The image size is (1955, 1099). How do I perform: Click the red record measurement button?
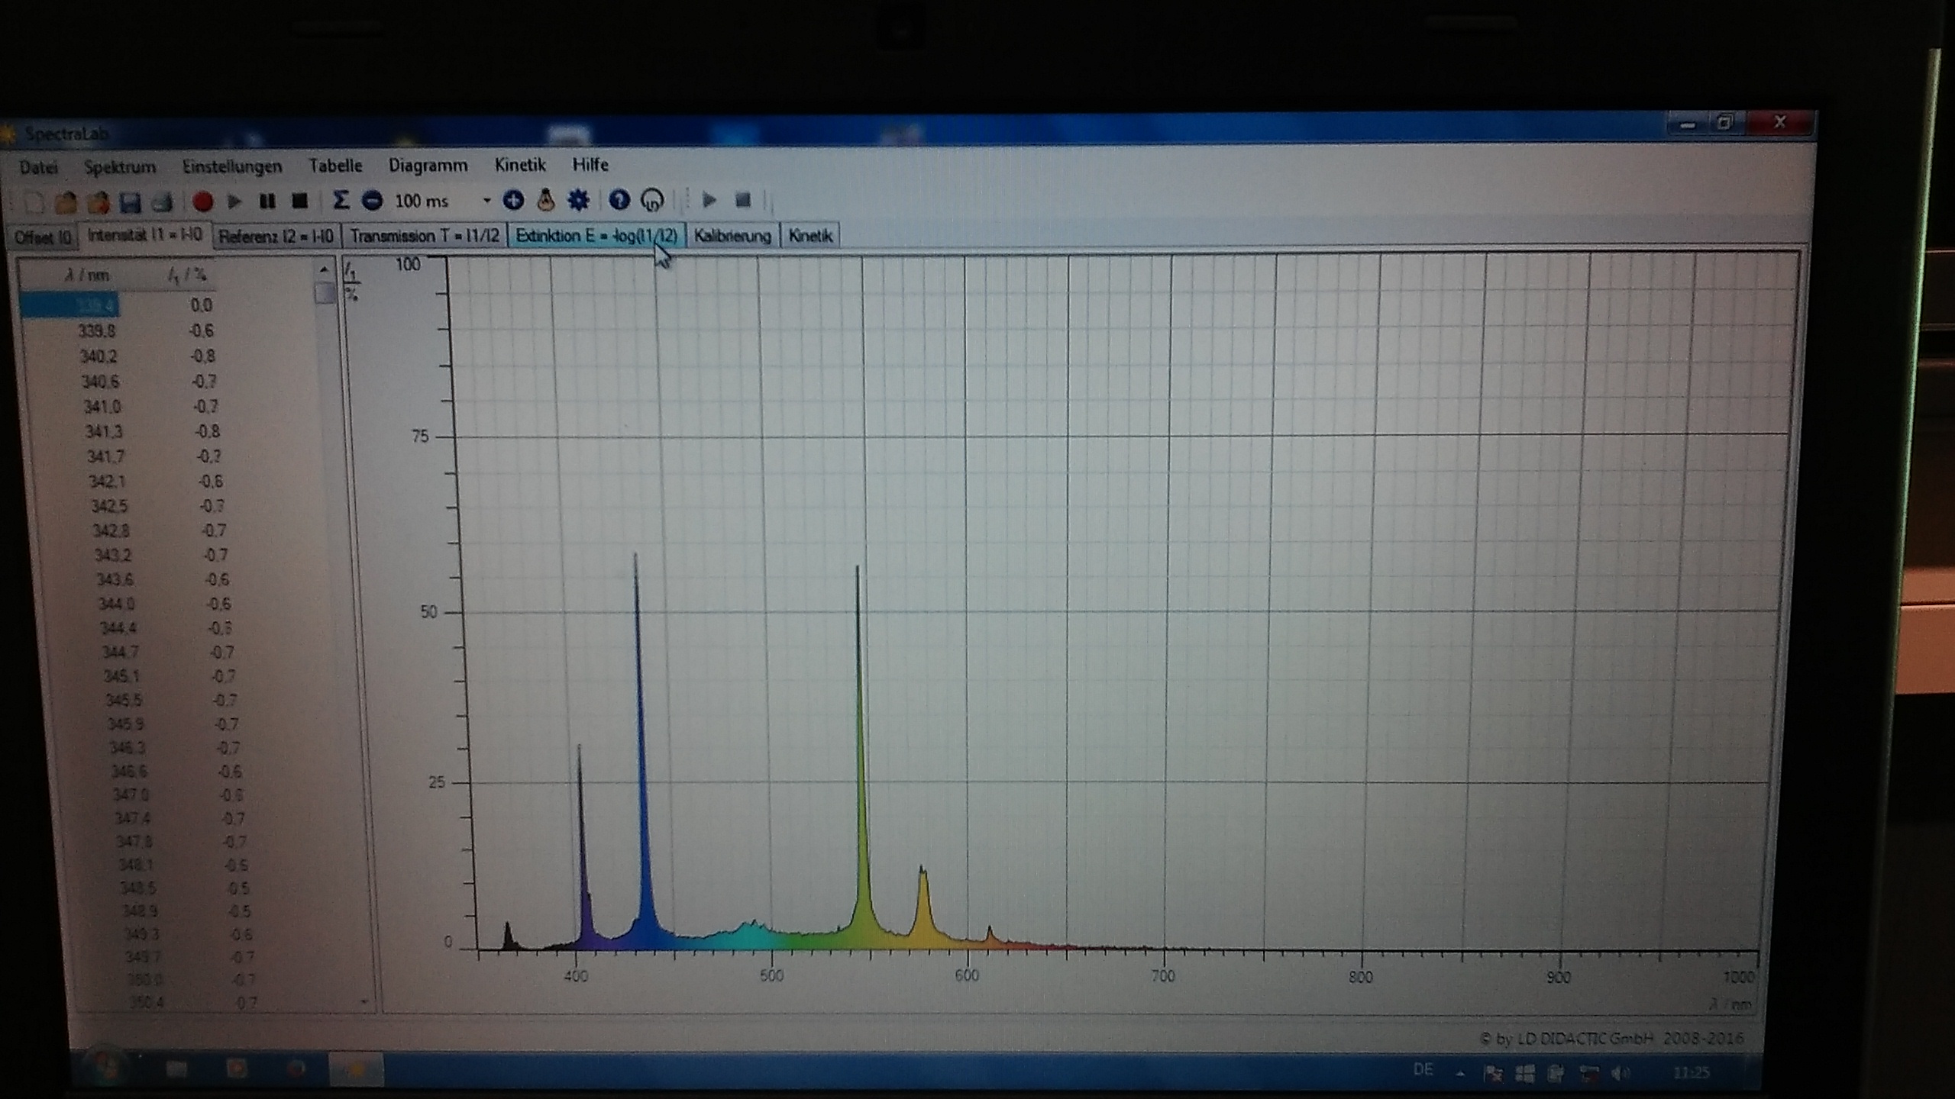(202, 201)
